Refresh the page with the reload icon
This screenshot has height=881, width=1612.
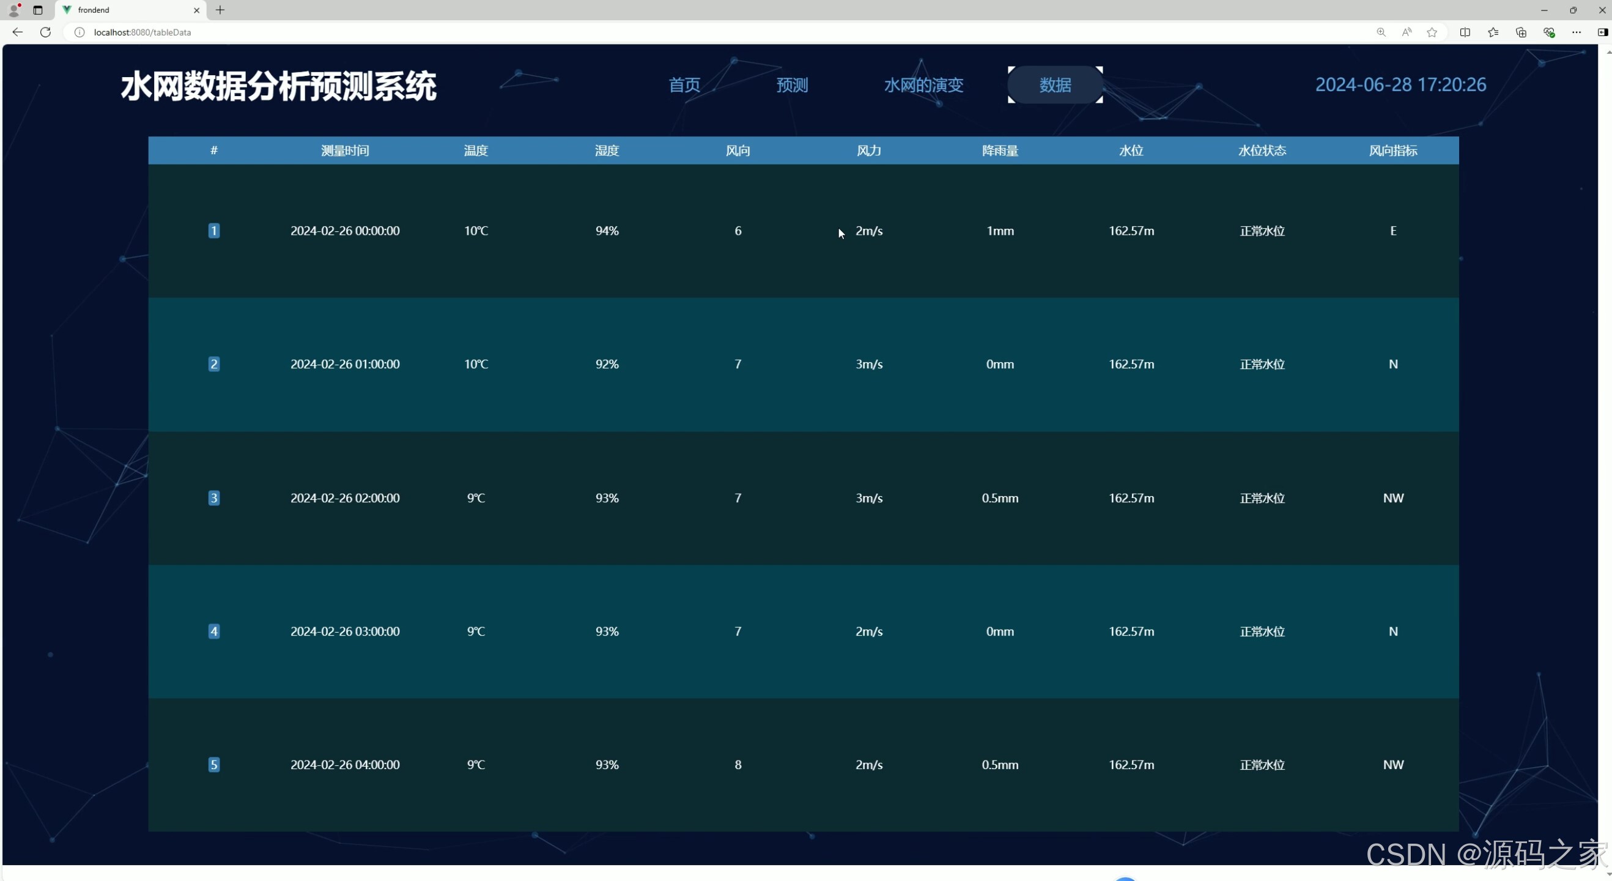click(45, 32)
